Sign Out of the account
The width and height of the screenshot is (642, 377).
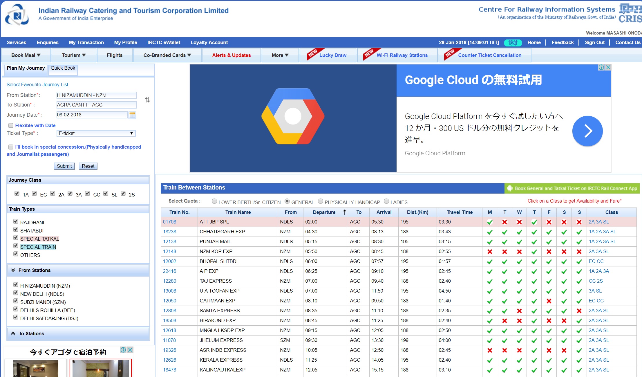tap(595, 42)
